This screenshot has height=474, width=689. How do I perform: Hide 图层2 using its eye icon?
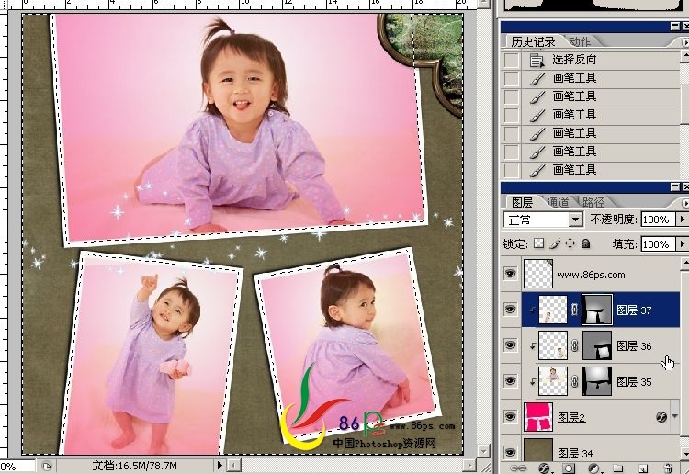coord(510,416)
